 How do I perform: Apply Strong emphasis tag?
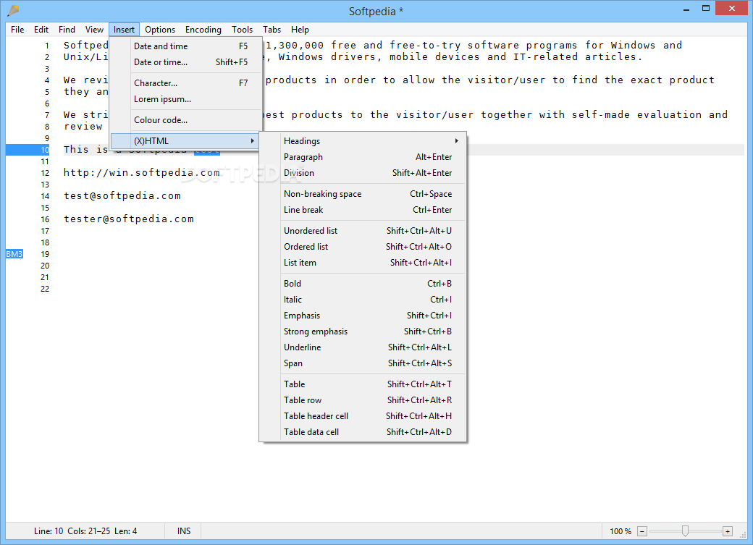pos(363,331)
